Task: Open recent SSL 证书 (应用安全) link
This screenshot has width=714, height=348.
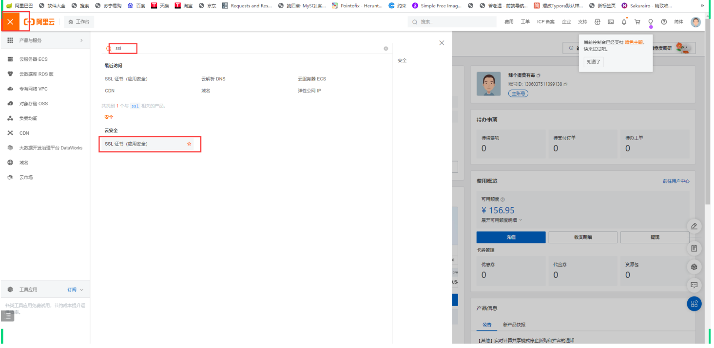Action: click(126, 79)
